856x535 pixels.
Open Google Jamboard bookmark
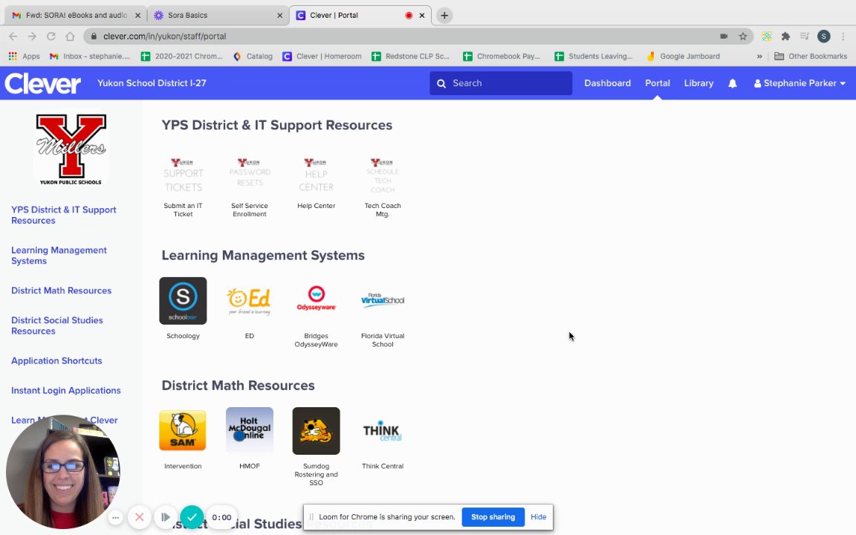[684, 56]
